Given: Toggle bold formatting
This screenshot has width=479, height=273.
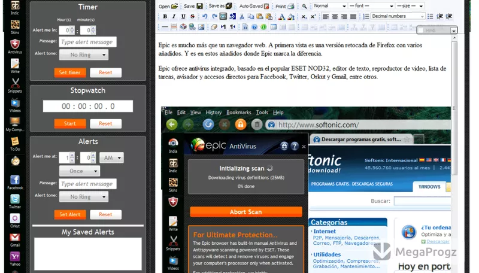Looking at the screenshot, I should click(165, 17).
